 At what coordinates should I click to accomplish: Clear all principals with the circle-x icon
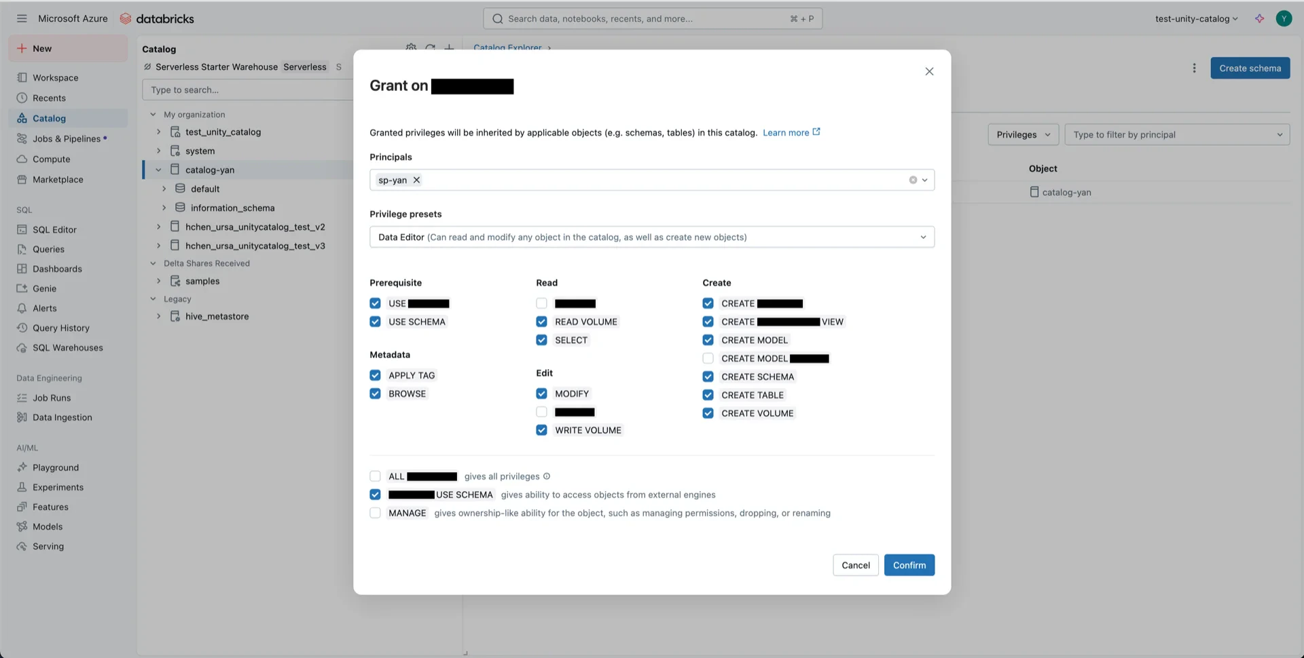(x=913, y=180)
